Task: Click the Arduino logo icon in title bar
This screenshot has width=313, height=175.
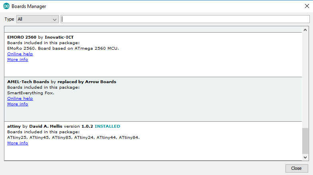Action: (6, 6)
